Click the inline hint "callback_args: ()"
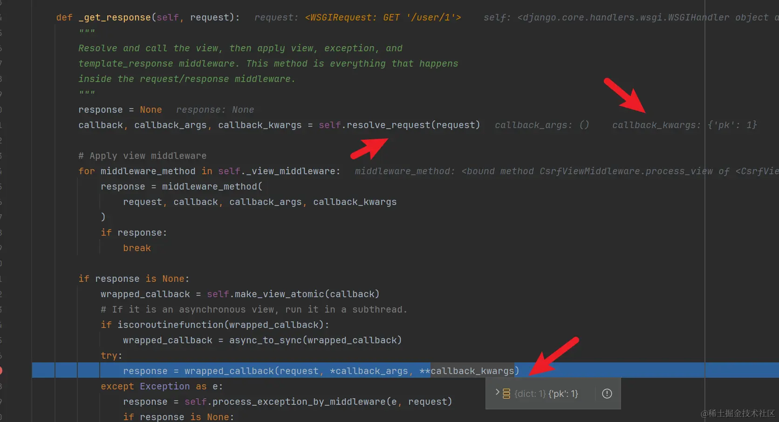This screenshot has height=422, width=779. tap(542, 125)
